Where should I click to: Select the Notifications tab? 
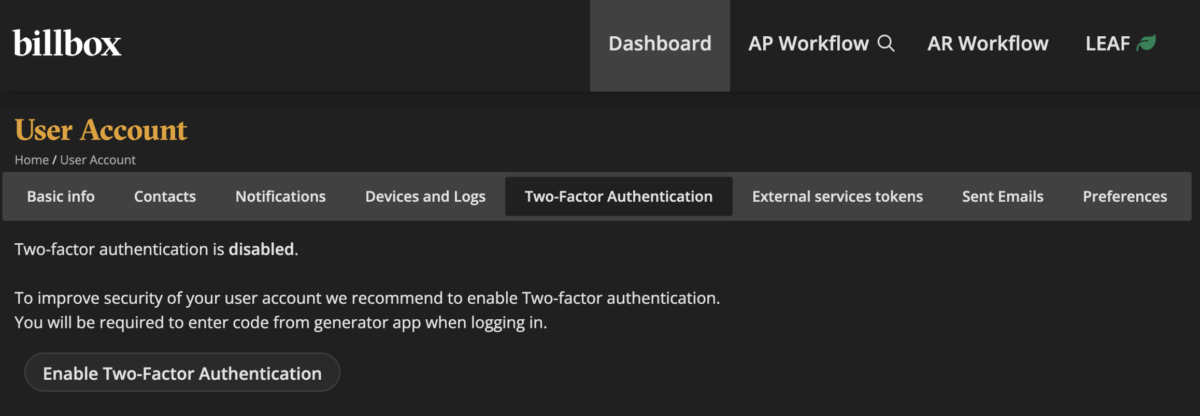pos(280,197)
